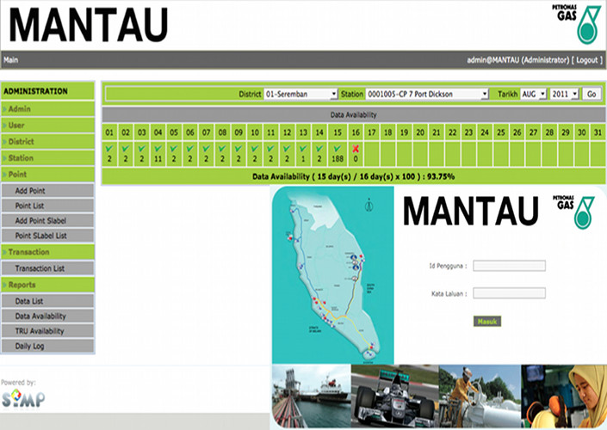Click the admin@MANTAU (Administrator) text
The height and width of the screenshot is (430, 607).
[x=518, y=60]
